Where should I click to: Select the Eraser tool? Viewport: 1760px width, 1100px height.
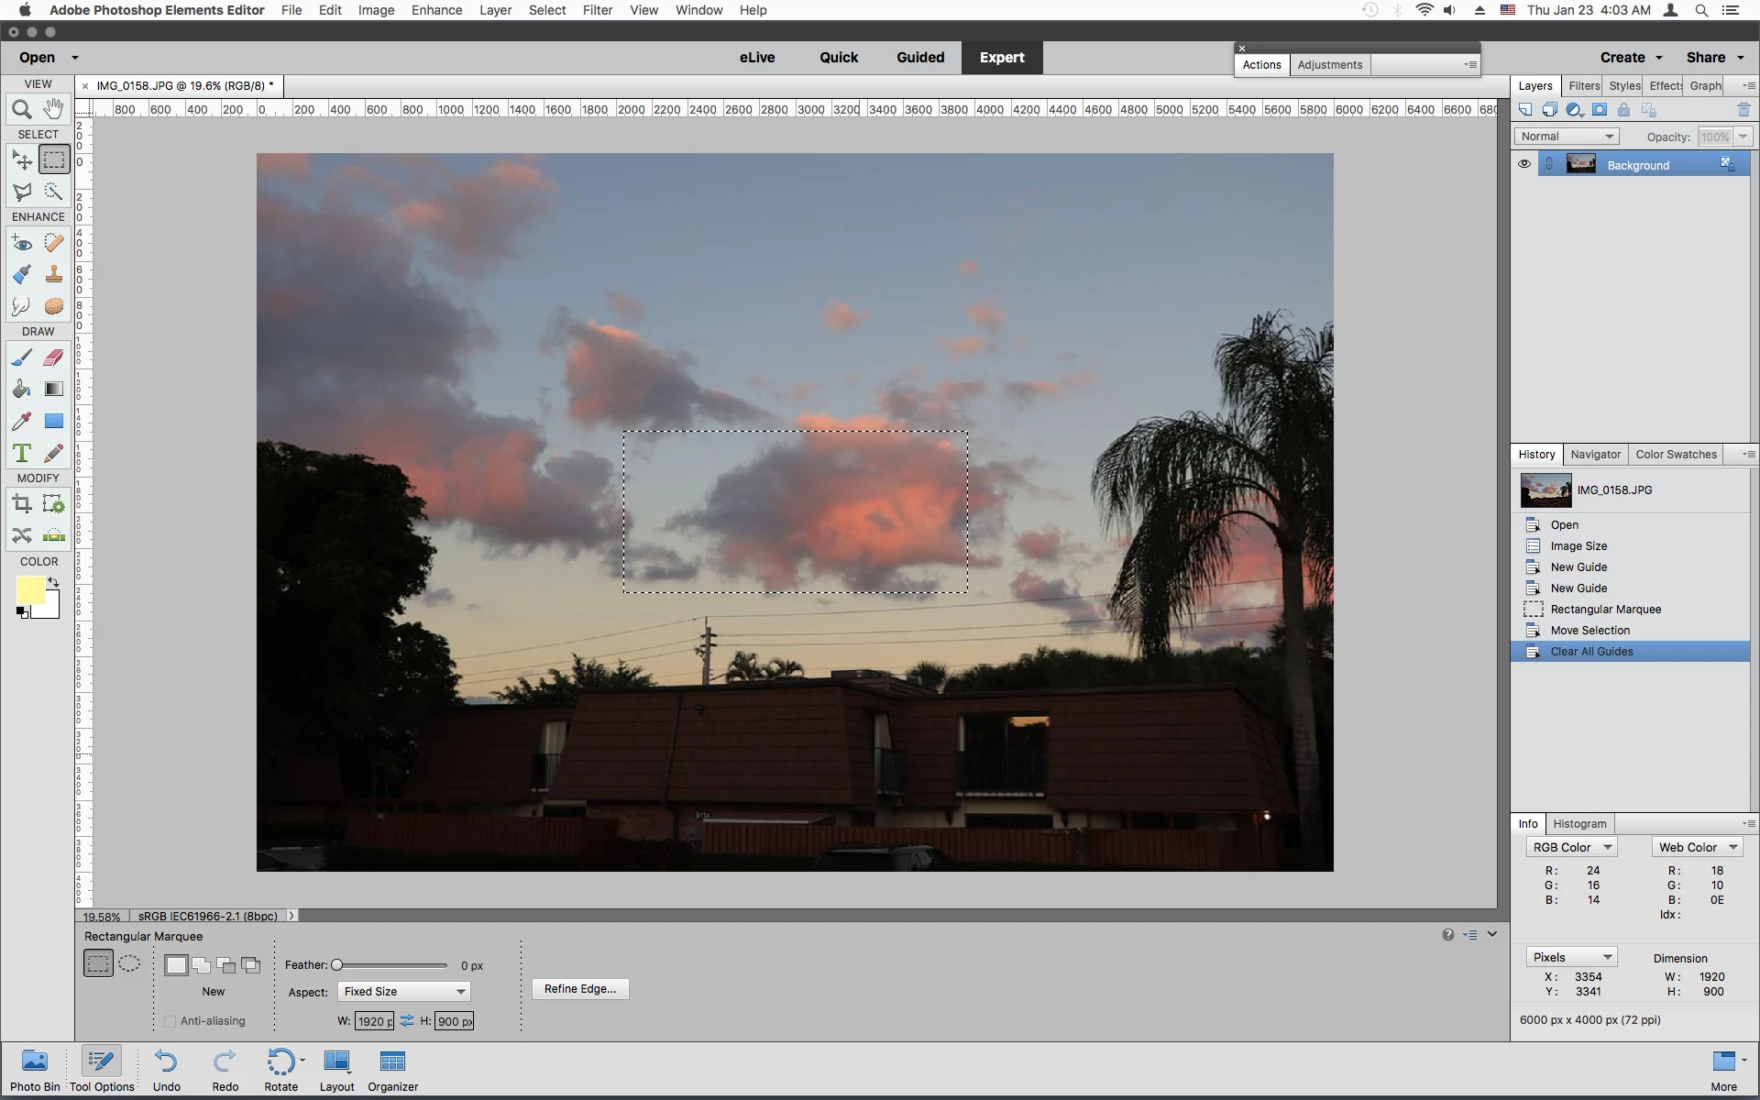[54, 357]
